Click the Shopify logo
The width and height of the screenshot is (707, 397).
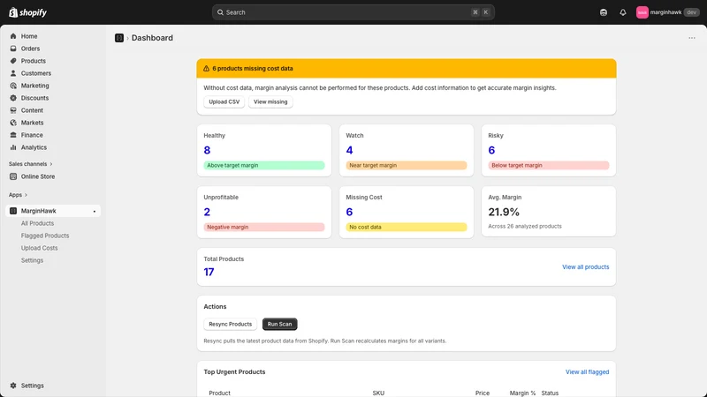pyautogui.click(x=28, y=12)
